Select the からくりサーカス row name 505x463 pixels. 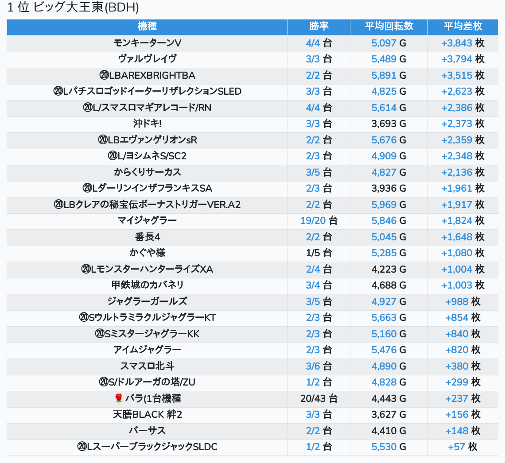coord(147,172)
